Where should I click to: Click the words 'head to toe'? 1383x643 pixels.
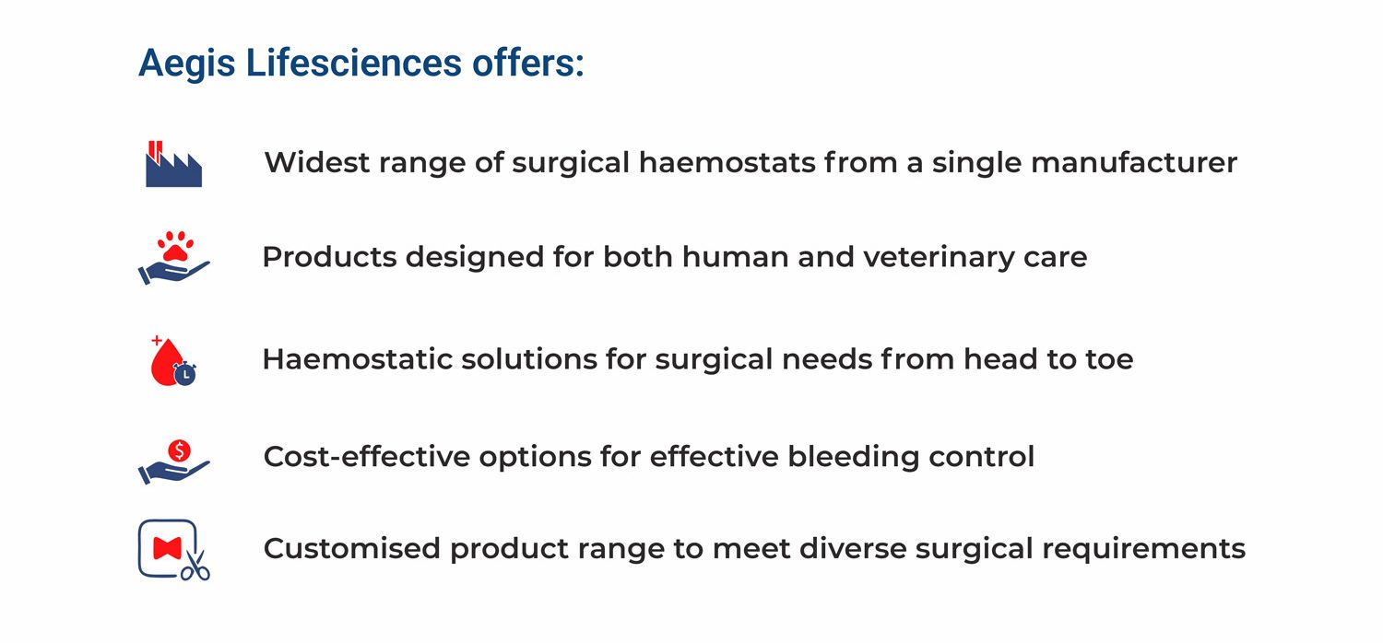click(1049, 358)
